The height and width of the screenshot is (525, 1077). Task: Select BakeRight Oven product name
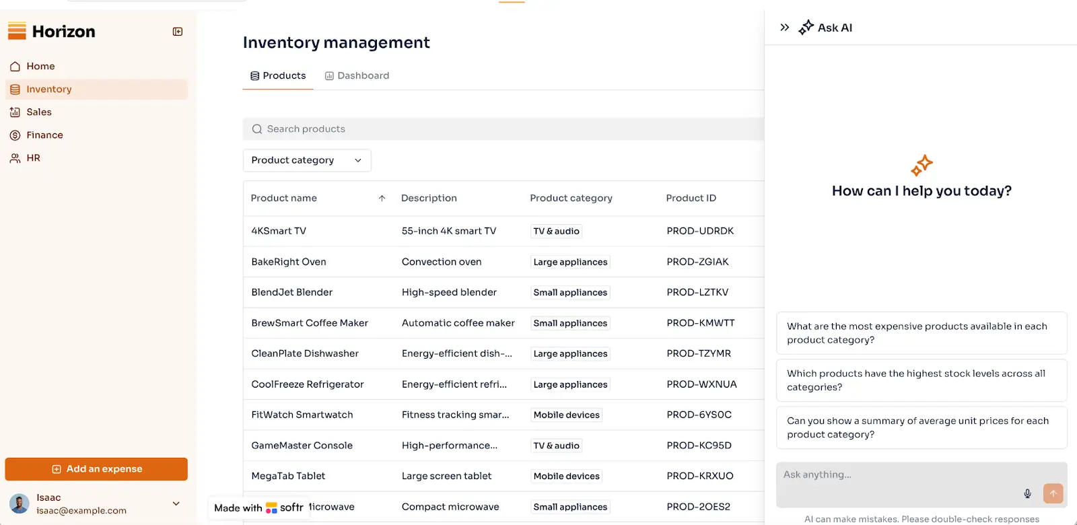pos(289,262)
